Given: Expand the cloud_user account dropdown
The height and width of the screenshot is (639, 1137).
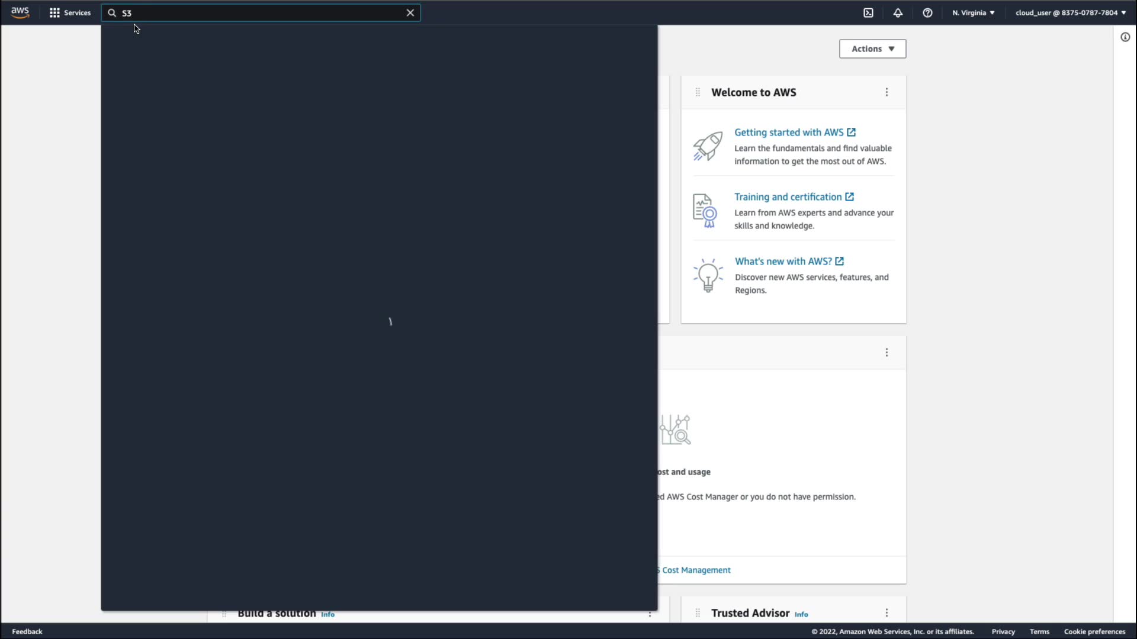Looking at the screenshot, I should (x=1070, y=12).
